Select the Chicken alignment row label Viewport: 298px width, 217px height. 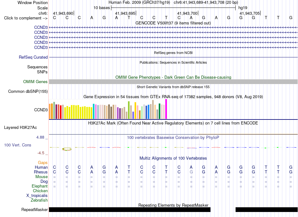point(40,191)
